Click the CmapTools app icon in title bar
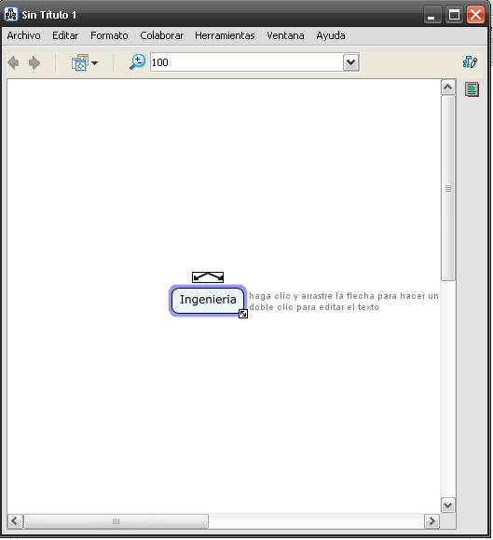The image size is (493, 540). coord(10,15)
